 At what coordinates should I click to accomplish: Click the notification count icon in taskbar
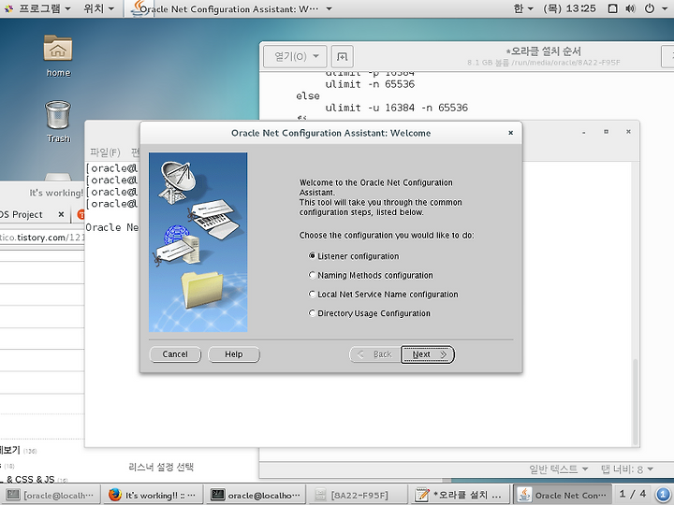(x=664, y=495)
